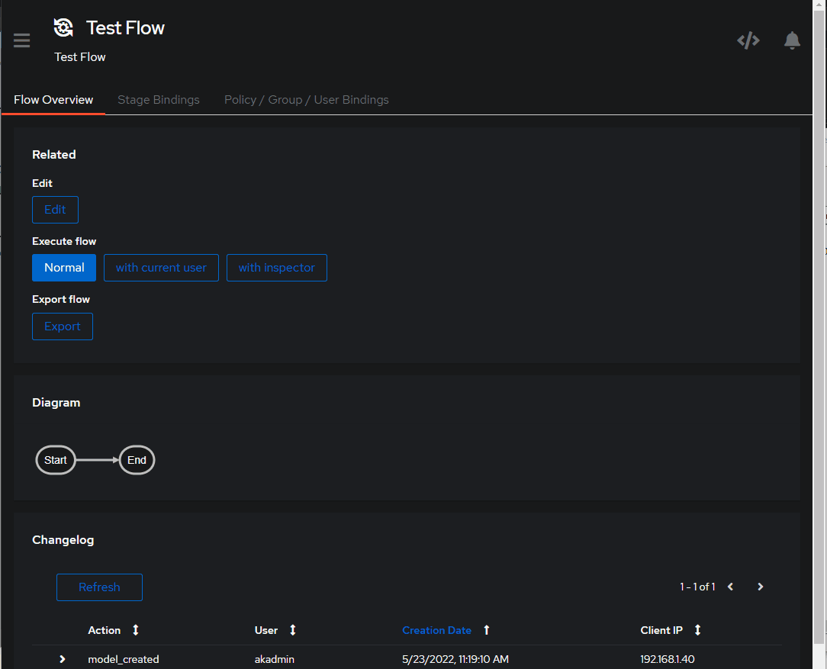This screenshot has width=827, height=669.
Task: Open the Policy / Group / User Bindings tab
Action: click(306, 99)
